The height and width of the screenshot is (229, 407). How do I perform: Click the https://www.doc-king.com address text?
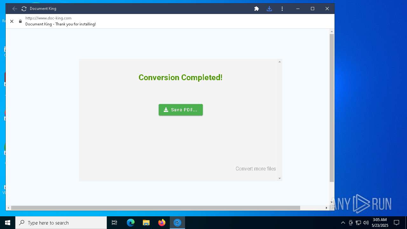[48, 18]
